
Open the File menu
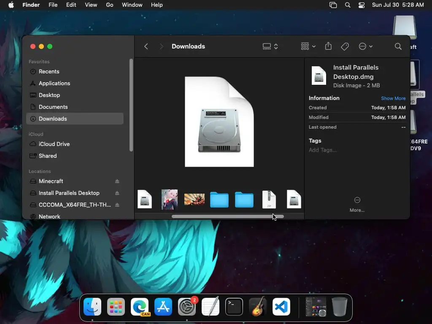pos(53,5)
